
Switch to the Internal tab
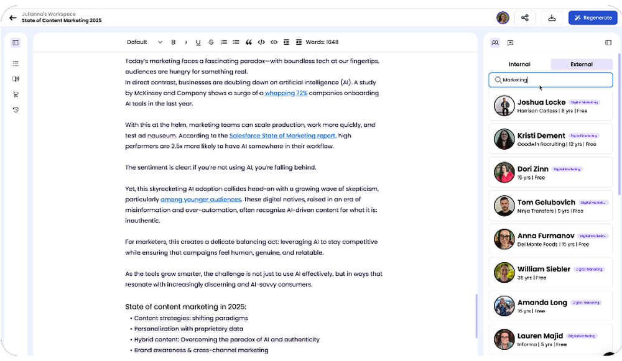[519, 64]
